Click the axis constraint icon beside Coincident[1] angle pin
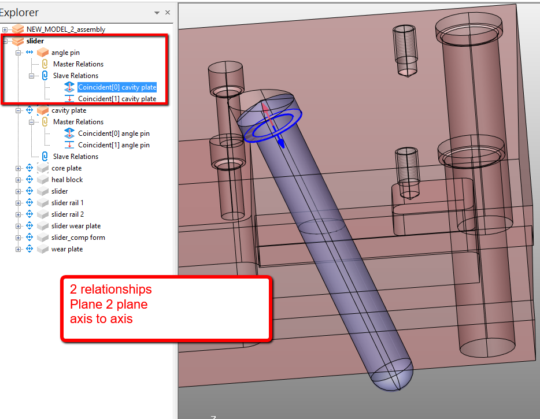The image size is (540, 419). click(69, 144)
